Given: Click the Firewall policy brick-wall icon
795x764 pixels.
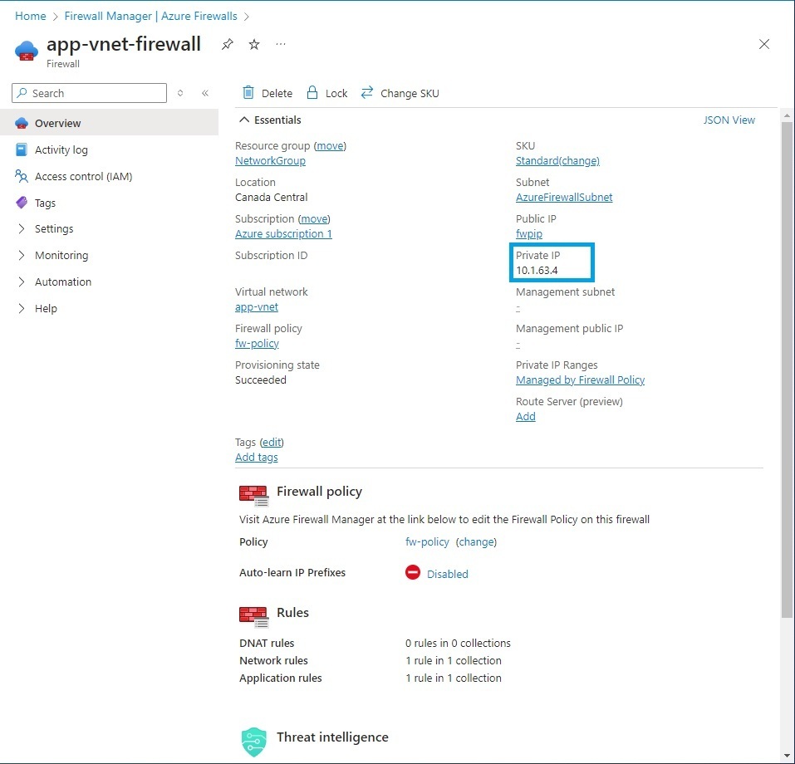Looking at the screenshot, I should (x=253, y=493).
